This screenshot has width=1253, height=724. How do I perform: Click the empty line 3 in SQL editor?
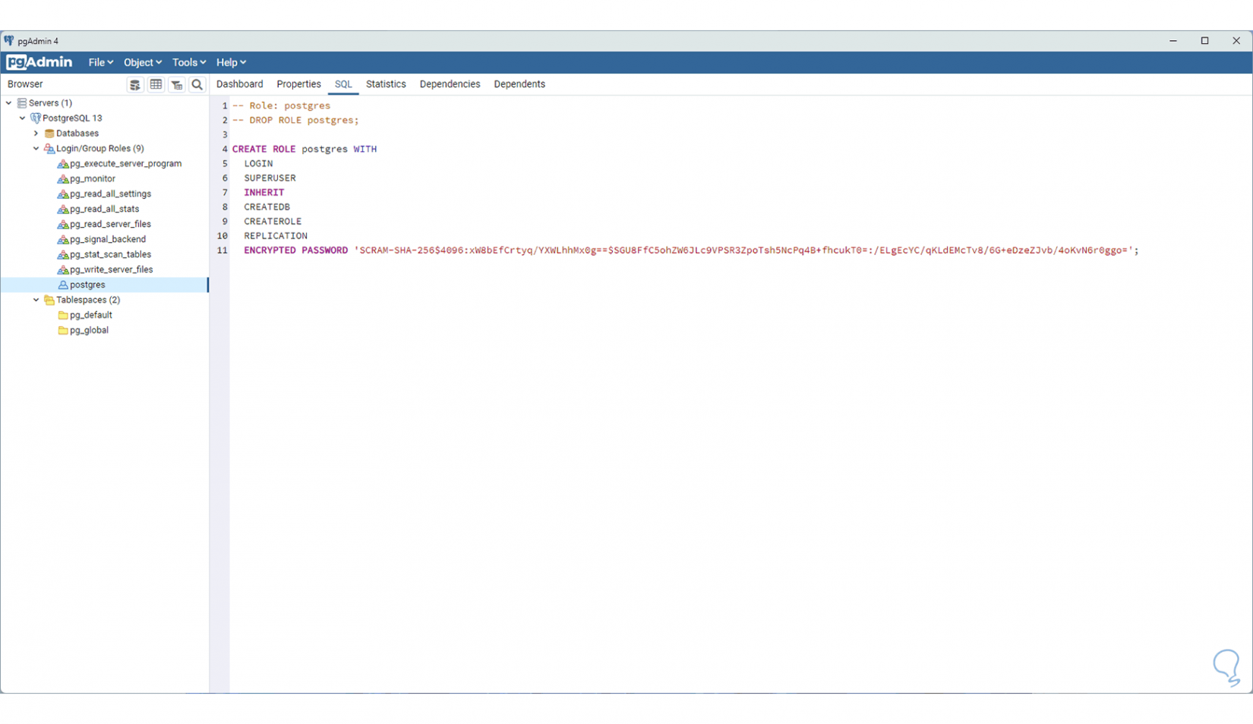pos(740,135)
